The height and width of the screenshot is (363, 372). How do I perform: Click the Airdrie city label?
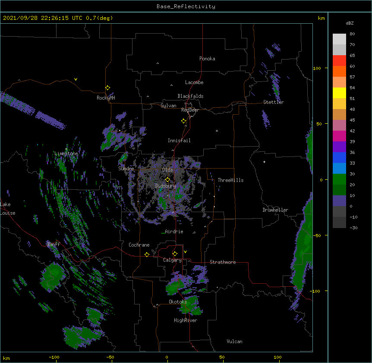(x=174, y=232)
